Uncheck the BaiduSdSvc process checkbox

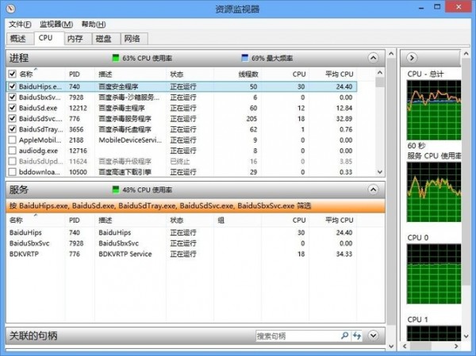(12, 118)
